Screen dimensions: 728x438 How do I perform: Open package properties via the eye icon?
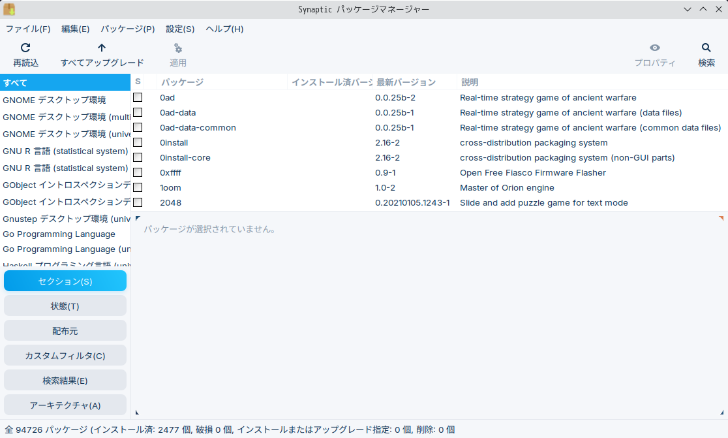[654, 48]
